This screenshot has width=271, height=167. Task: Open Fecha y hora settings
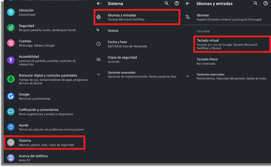click(x=137, y=44)
